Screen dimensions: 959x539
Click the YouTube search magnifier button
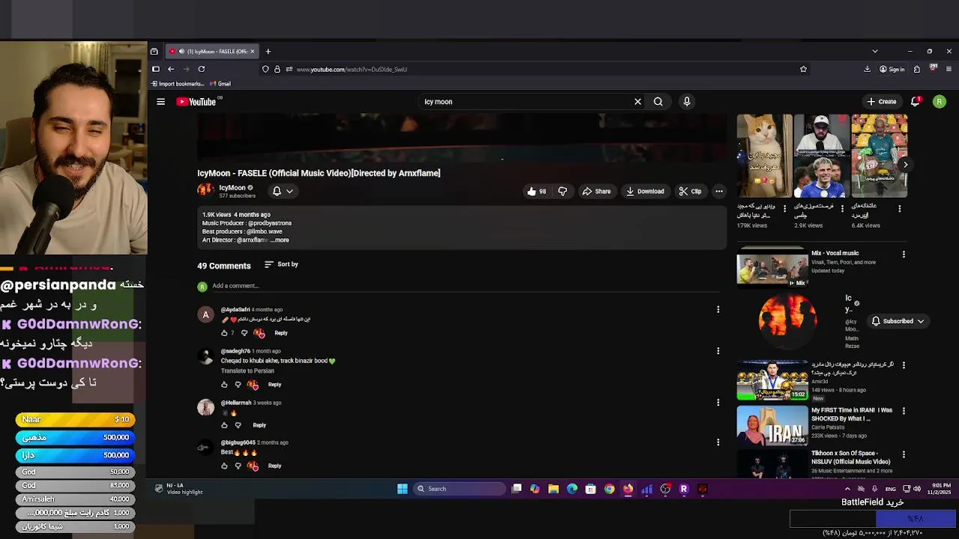(658, 102)
